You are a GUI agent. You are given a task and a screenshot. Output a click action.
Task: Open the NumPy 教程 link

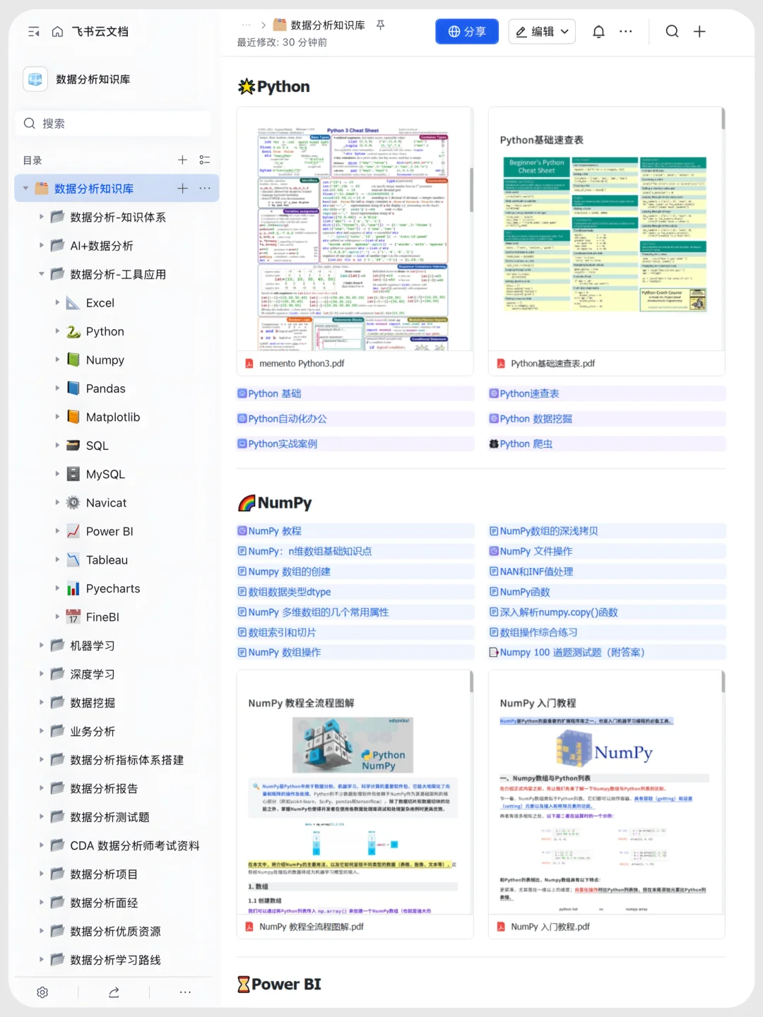pyautogui.click(x=275, y=531)
